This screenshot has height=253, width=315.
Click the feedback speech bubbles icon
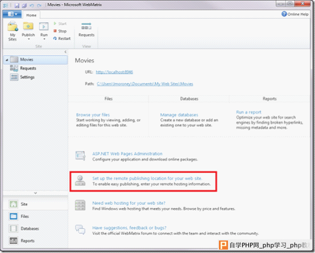[x=80, y=230]
